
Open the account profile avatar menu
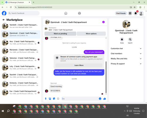click(141, 13)
